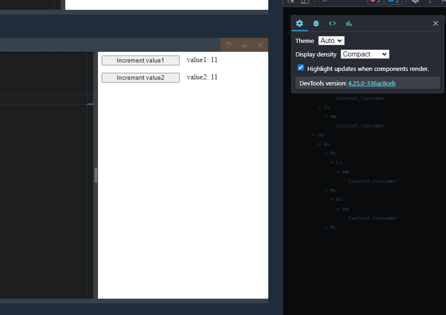Collapse the Uv tree node arrow
The height and width of the screenshot is (315, 446).
(x=314, y=135)
